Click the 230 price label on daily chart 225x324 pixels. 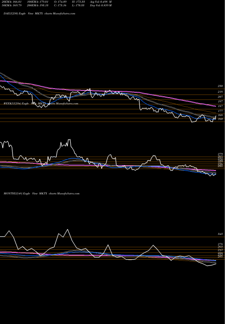(x=220, y=86)
